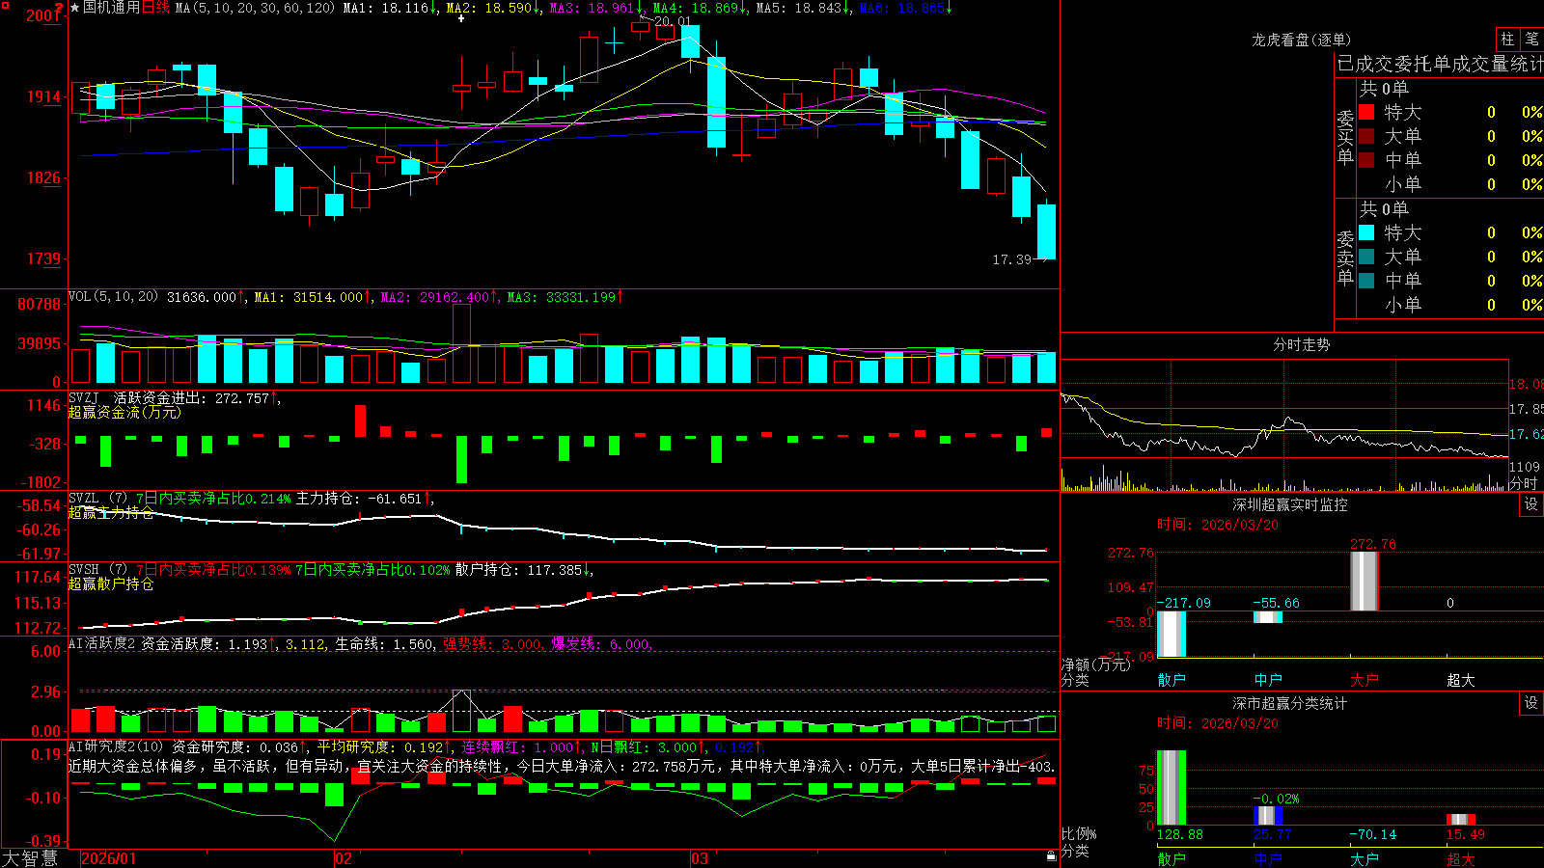Click the cyan 特大 swatch under 委卖单
Screen dimensions: 1544x868
(1366, 232)
